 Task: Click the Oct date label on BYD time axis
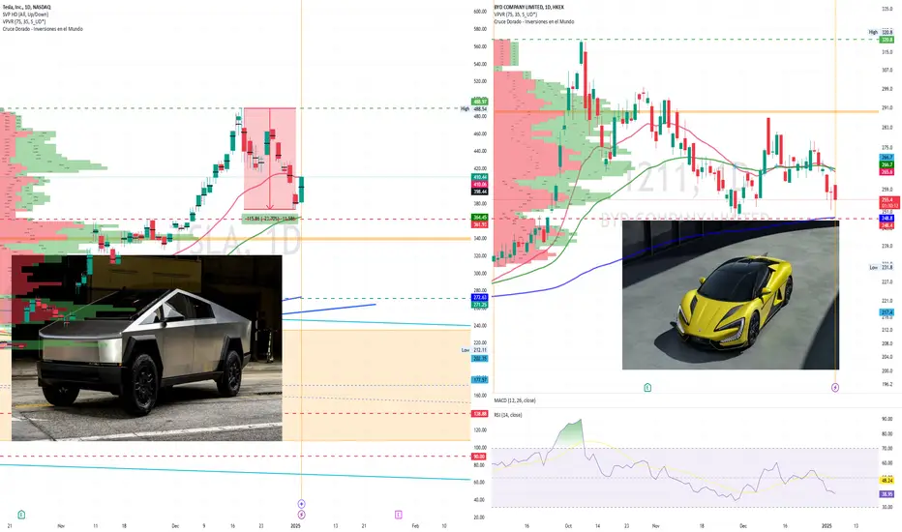(568, 525)
